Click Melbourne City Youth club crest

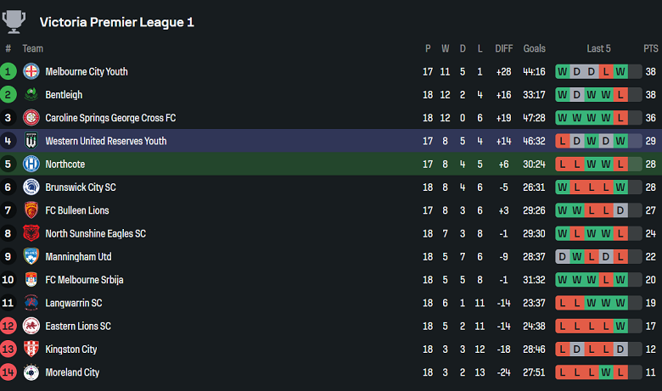pyautogui.click(x=31, y=71)
